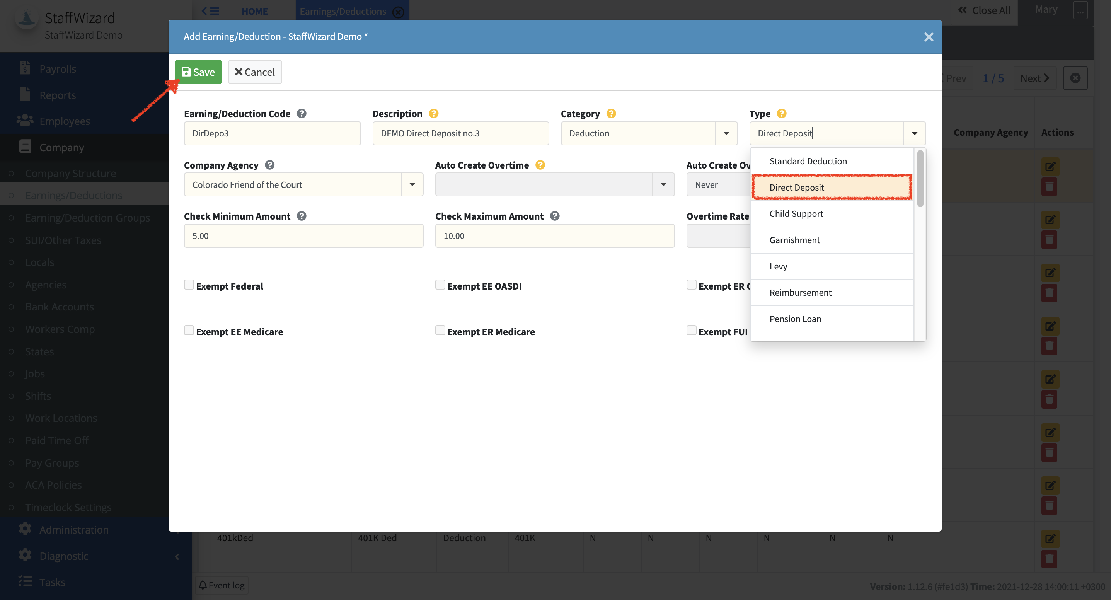Click help icon next to Auto Create Overtime

(x=540, y=165)
